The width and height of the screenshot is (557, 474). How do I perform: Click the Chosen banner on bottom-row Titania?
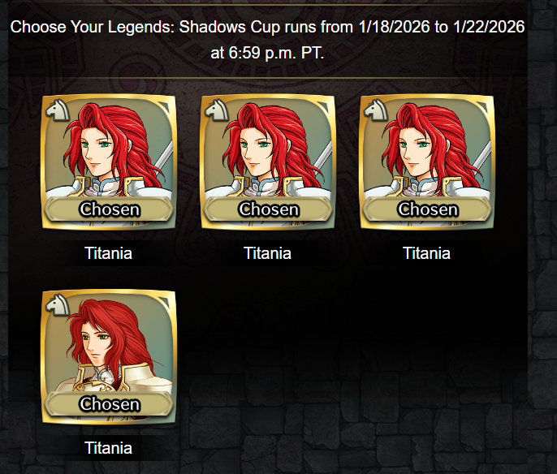(109, 404)
